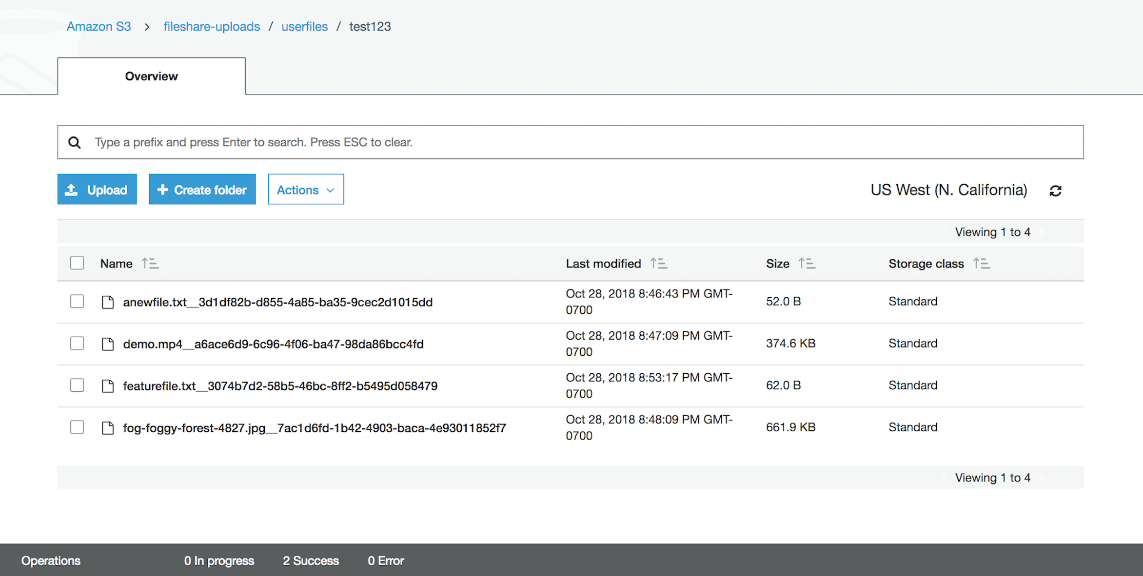Click the file icon beside fog-foggy-forest-4827.jpg
This screenshot has height=576, width=1143.
108,427
